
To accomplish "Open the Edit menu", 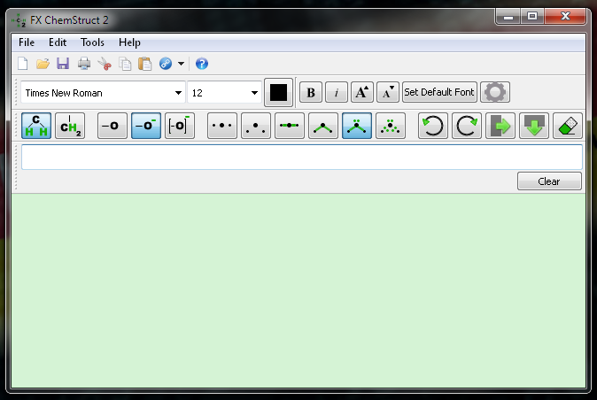I will point(58,42).
